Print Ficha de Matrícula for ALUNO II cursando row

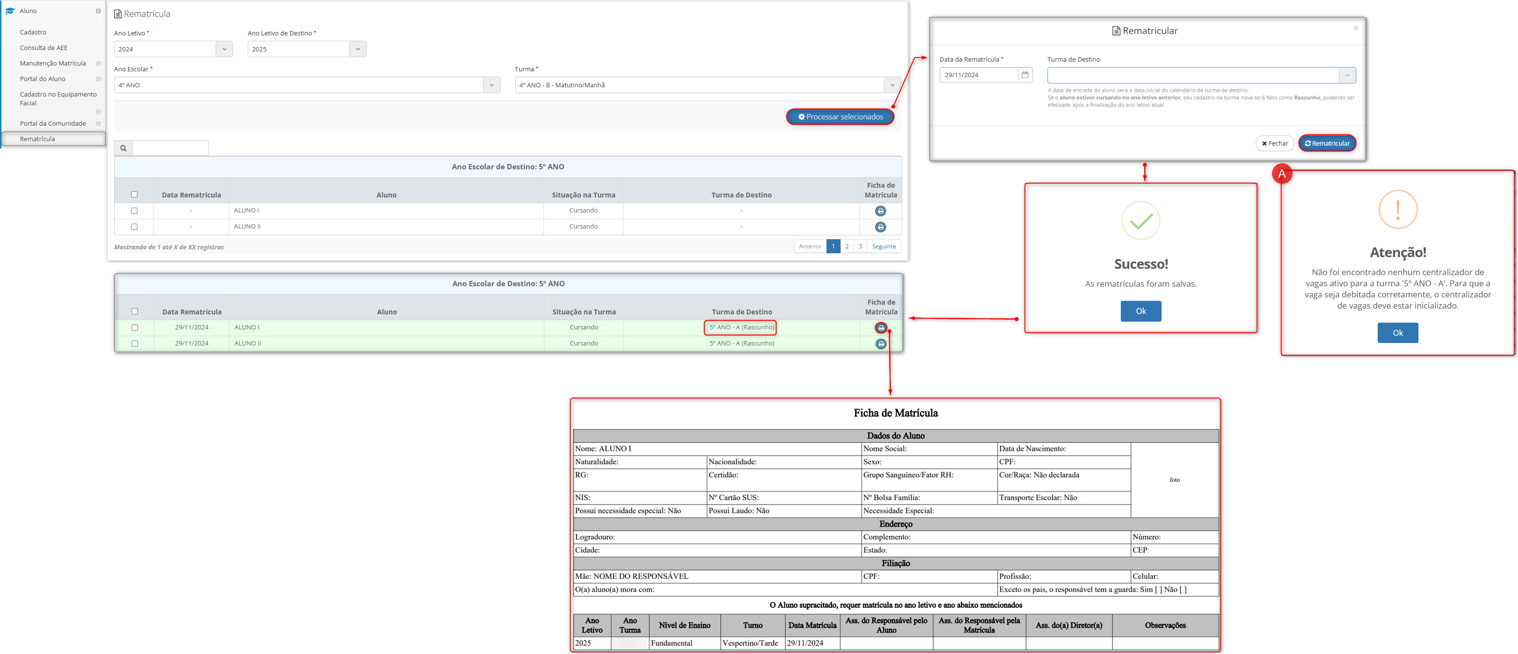(880, 227)
